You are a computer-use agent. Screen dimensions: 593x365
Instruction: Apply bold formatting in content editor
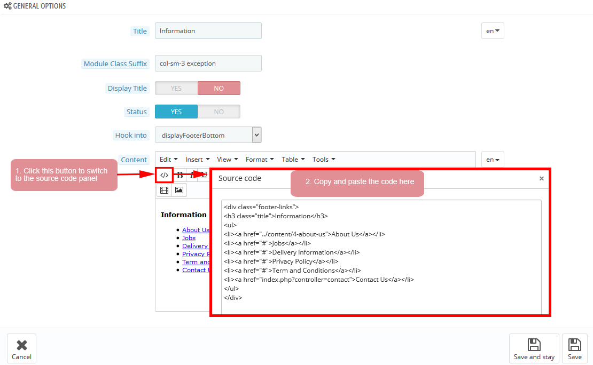180,176
